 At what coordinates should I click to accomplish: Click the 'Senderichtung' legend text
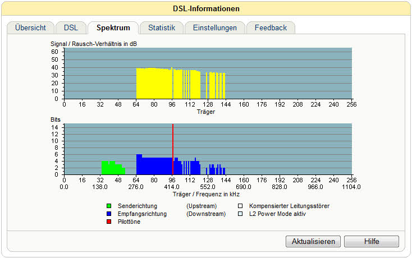click(138, 206)
